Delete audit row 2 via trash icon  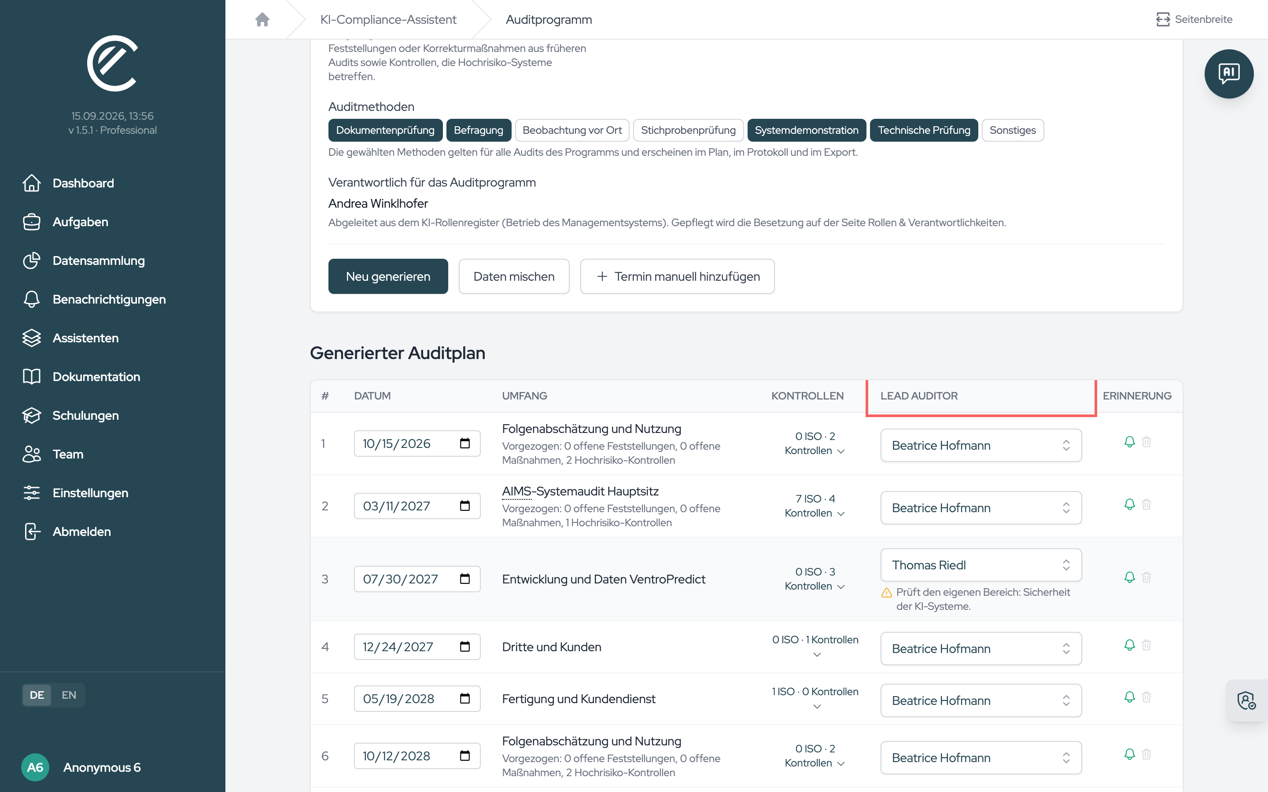pyautogui.click(x=1146, y=504)
